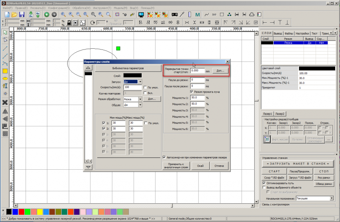Click the 'Пауза до резки' input field
The height and width of the screenshot is (222, 340).
(x=198, y=80)
